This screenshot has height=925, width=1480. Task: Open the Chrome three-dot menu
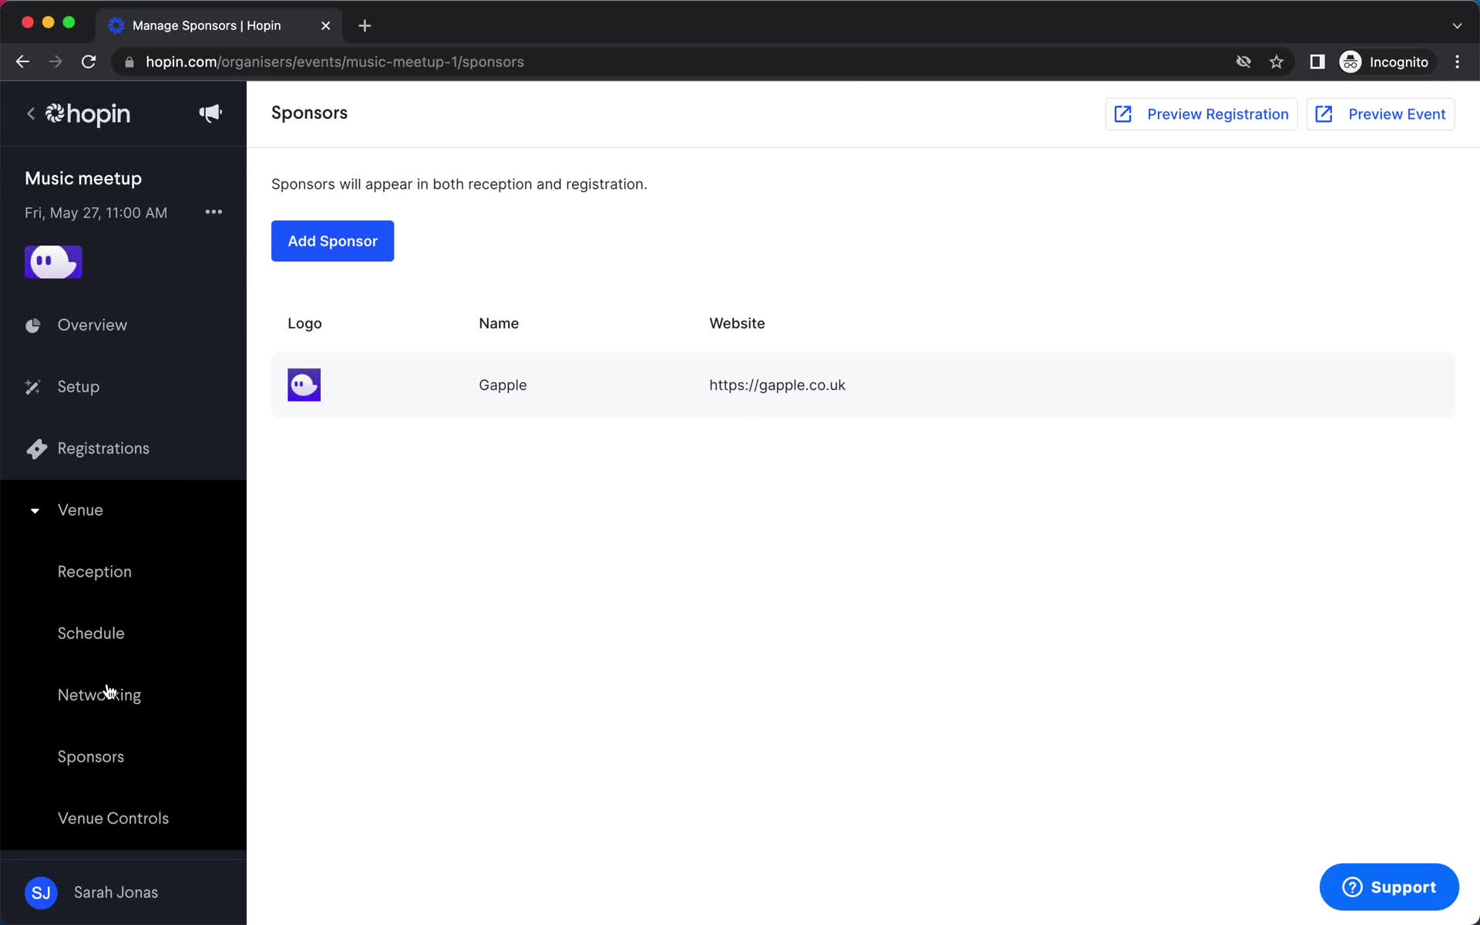tap(1457, 62)
